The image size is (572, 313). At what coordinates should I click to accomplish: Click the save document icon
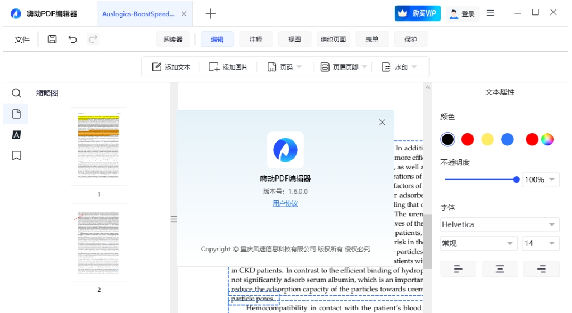pyautogui.click(x=52, y=39)
